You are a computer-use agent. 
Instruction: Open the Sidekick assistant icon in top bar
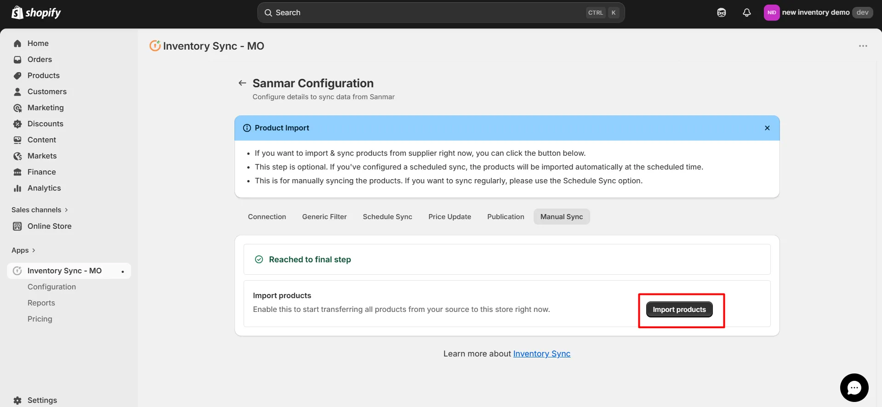click(722, 13)
